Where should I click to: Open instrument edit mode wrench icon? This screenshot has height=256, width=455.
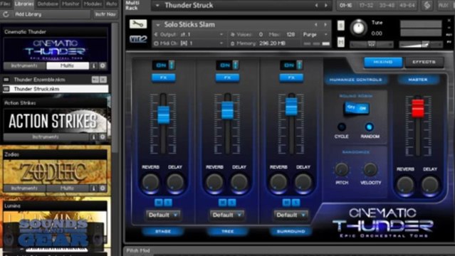138,24
